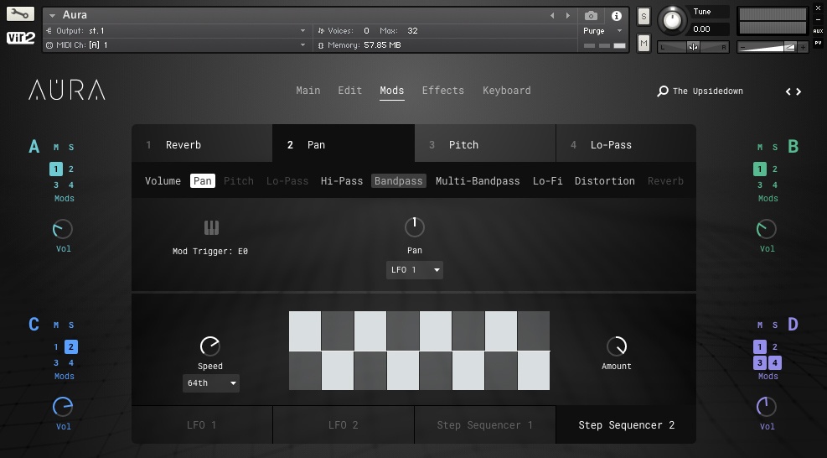Click the PV button in header
827x458 pixels.
pos(818,44)
